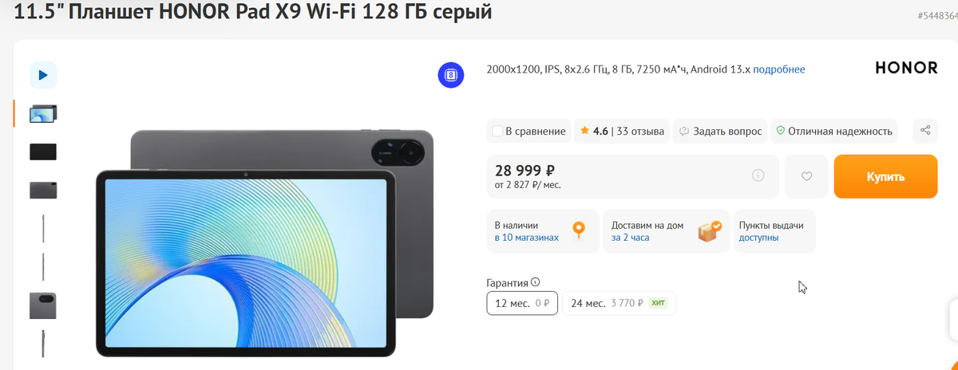Click the price info circle icon
Image resolution: width=958 pixels, height=370 pixels.
coord(758,175)
